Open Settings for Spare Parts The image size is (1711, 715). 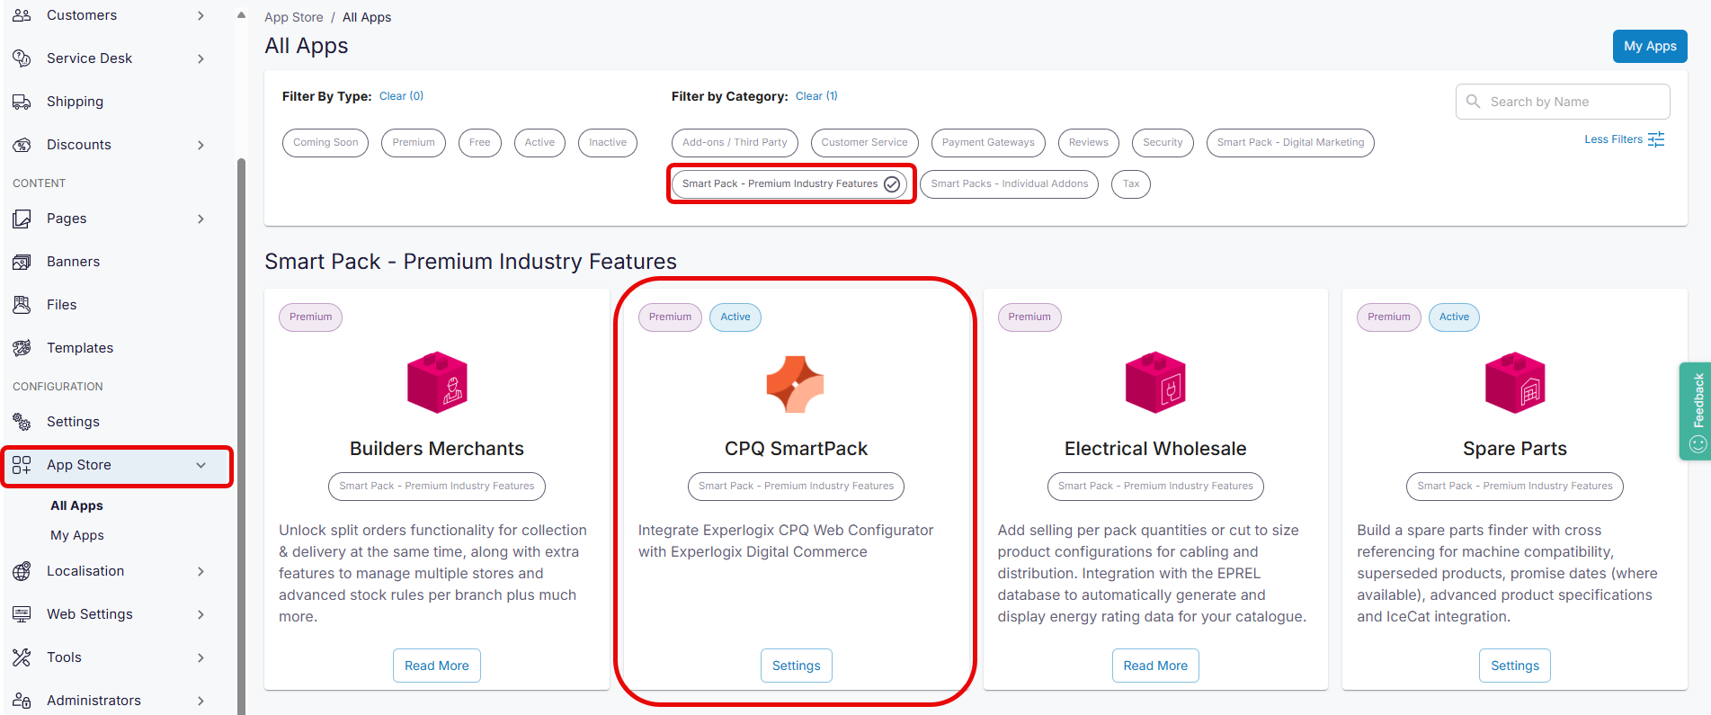1515,666
